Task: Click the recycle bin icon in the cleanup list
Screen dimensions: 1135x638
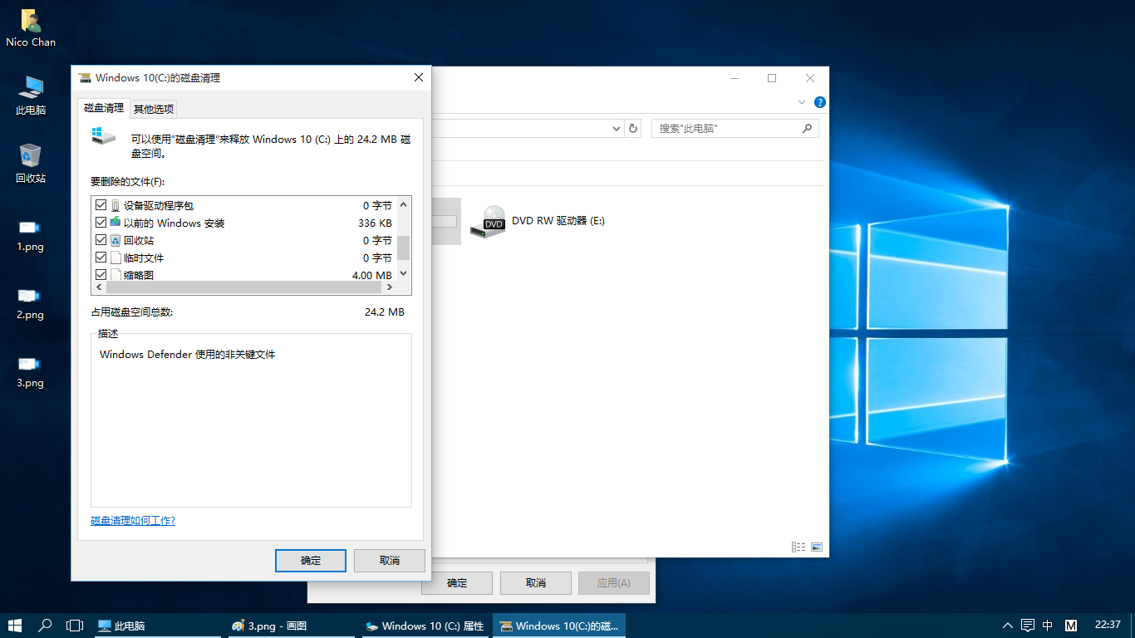Action: point(115,240)
